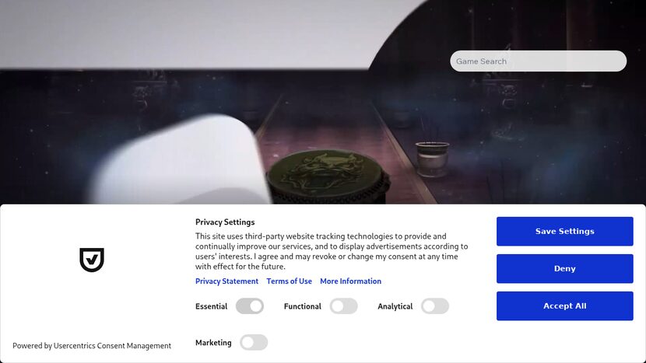The width and height of the screenshot is (646, 363).
Task: Click the Marketing category label
Action: (213, 343)
